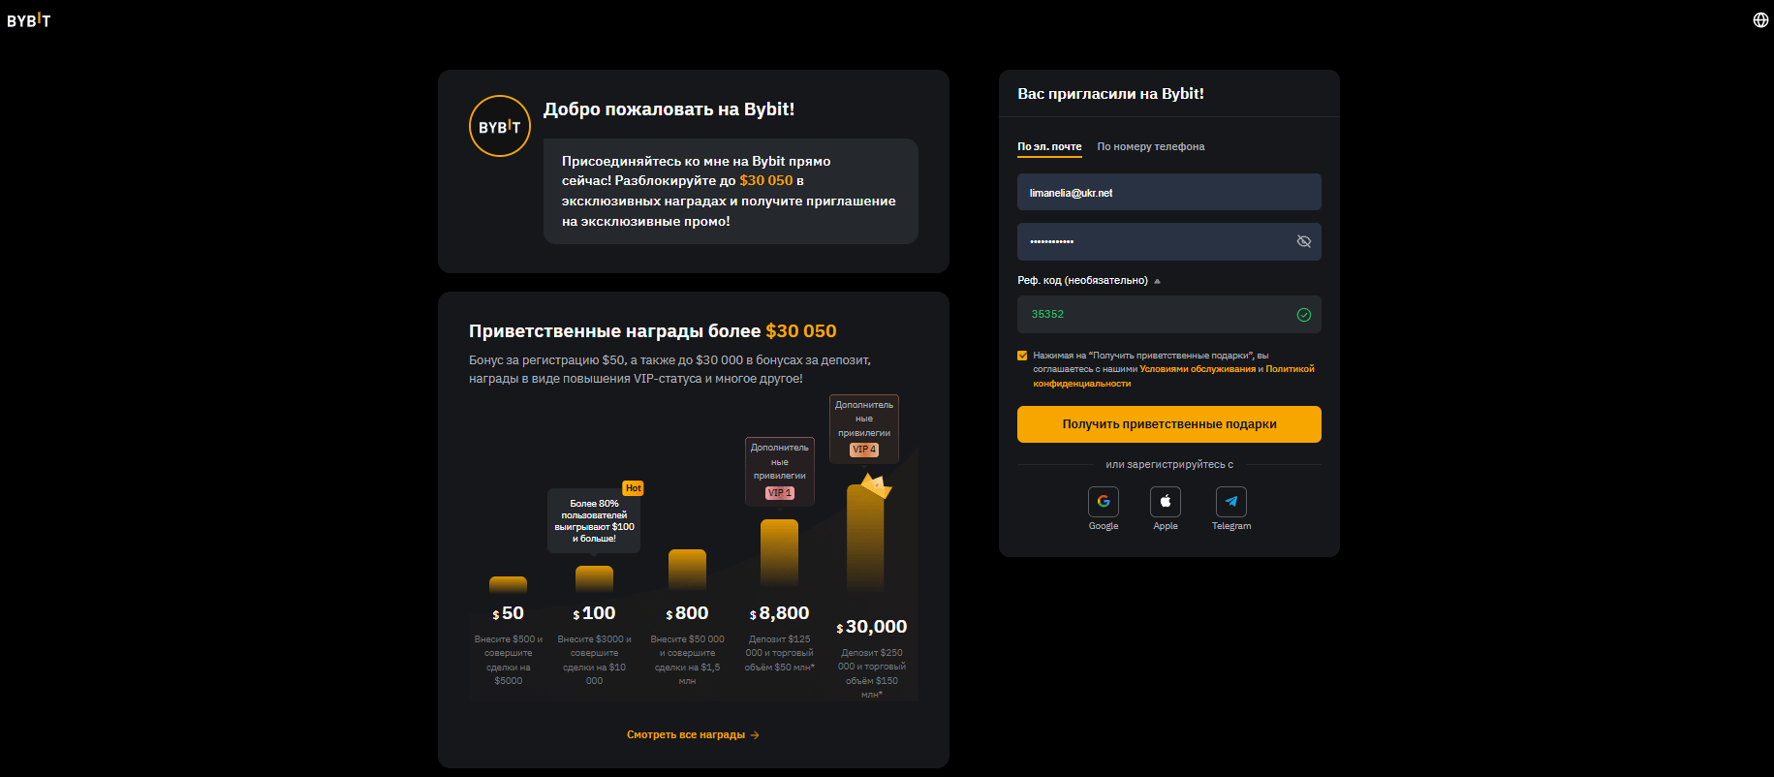This screenshot has height=777, width=1774.
Task: Click 'Внесите $500 и совершите сделки' description
Action: click(509, 660)
